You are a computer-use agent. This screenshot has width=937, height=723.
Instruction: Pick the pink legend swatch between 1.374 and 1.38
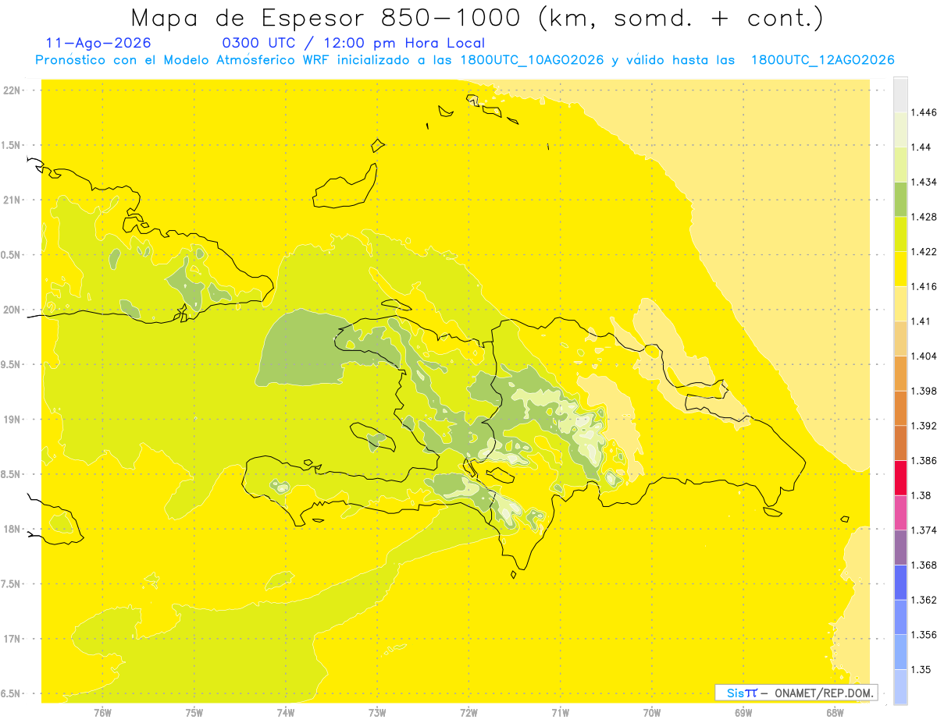[900, 512]
